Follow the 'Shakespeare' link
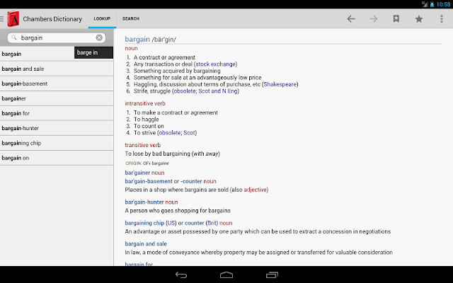453x283 pixels. coord(280,84)
